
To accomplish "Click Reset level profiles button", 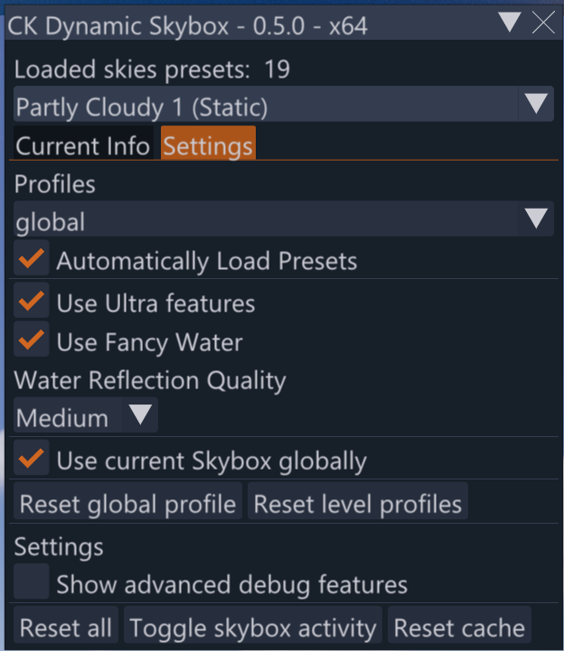I will 358,503.
